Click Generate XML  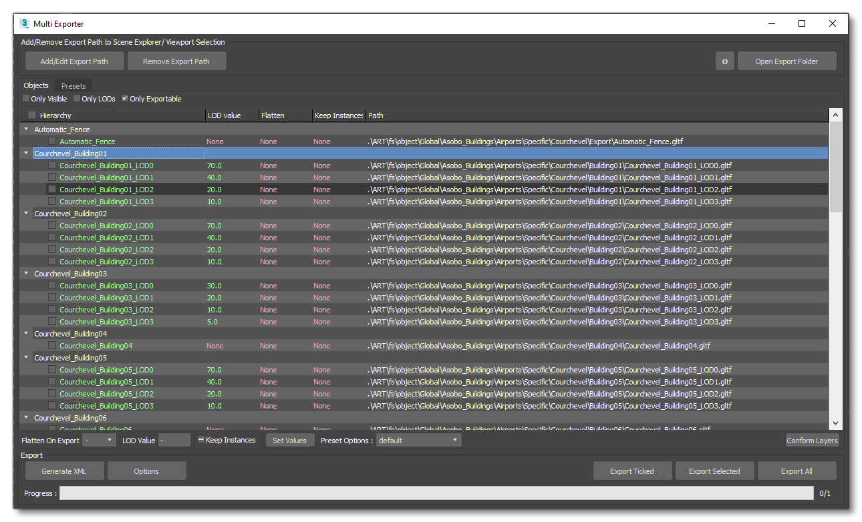64,471
